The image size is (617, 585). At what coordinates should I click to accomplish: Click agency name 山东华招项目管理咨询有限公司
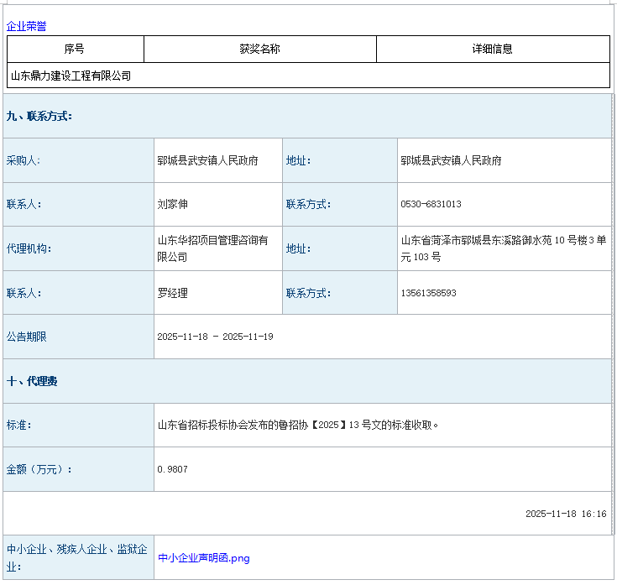[212, 248]
